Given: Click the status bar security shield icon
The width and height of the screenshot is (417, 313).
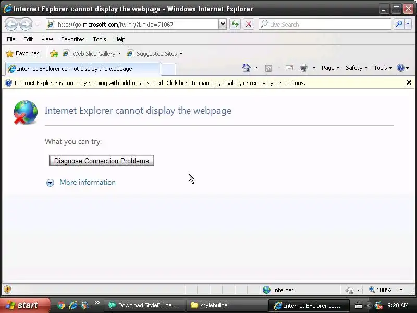Looking at the screenshot, I should [7, 290].
